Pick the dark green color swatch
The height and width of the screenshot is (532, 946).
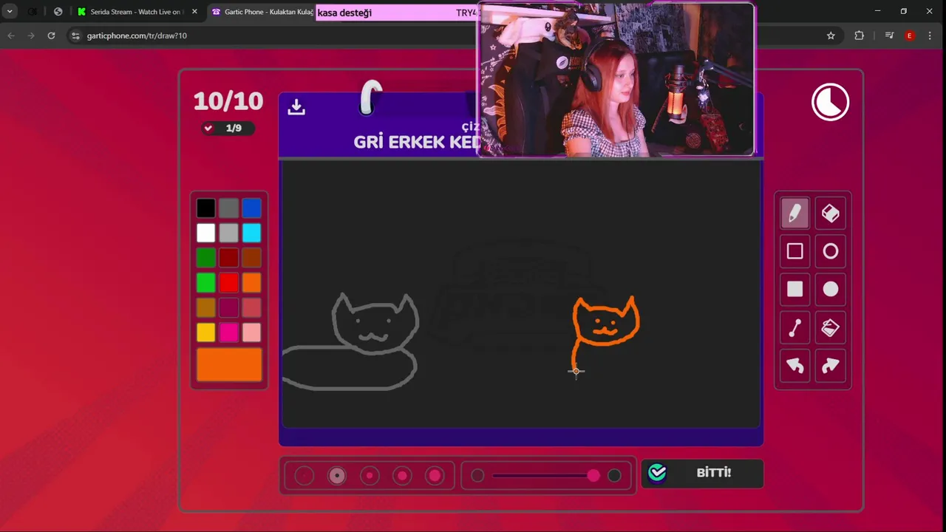point(206,258)
